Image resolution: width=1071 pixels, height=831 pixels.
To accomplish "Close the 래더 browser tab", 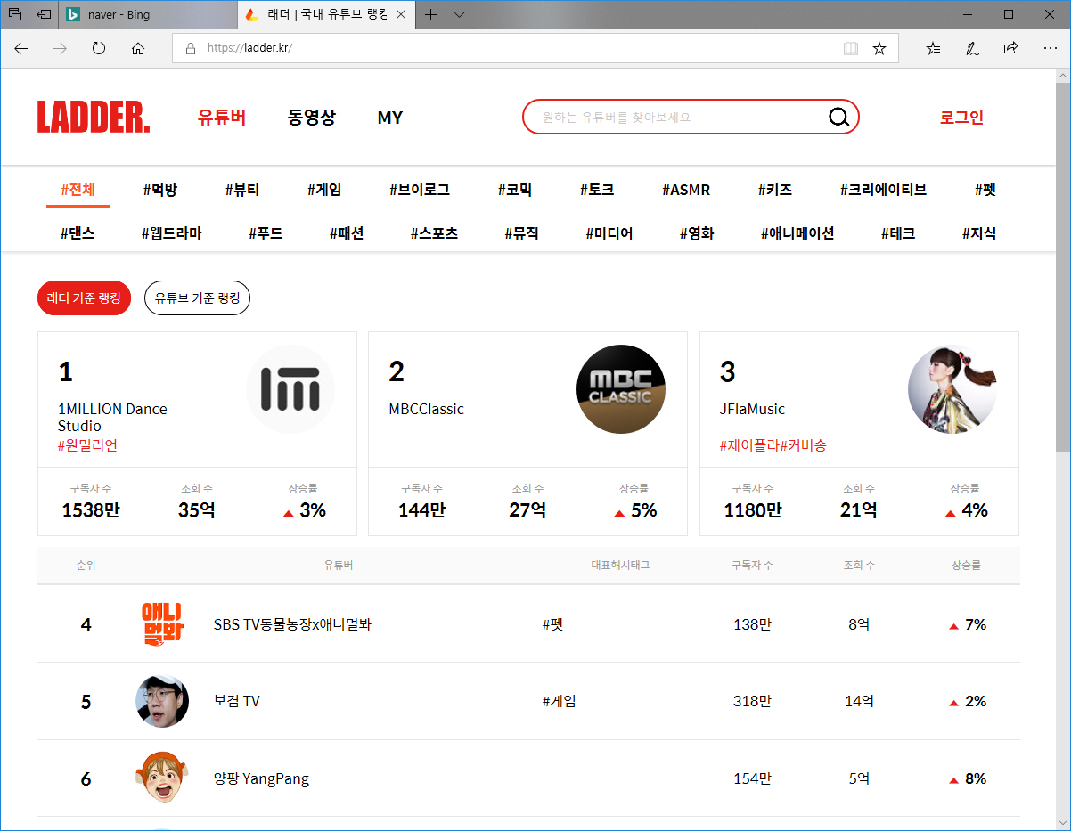I will tap(400, 14).
